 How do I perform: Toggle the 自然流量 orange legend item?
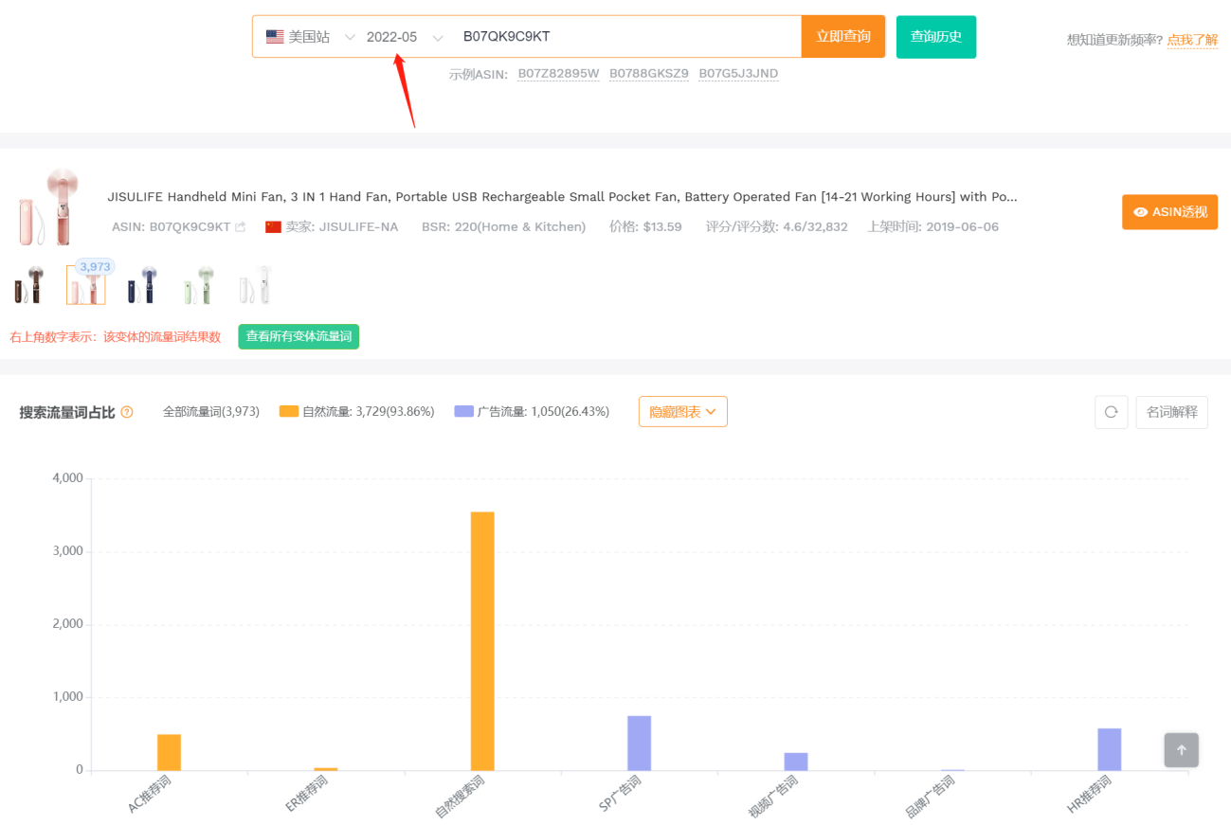click(x=356, y=412)
